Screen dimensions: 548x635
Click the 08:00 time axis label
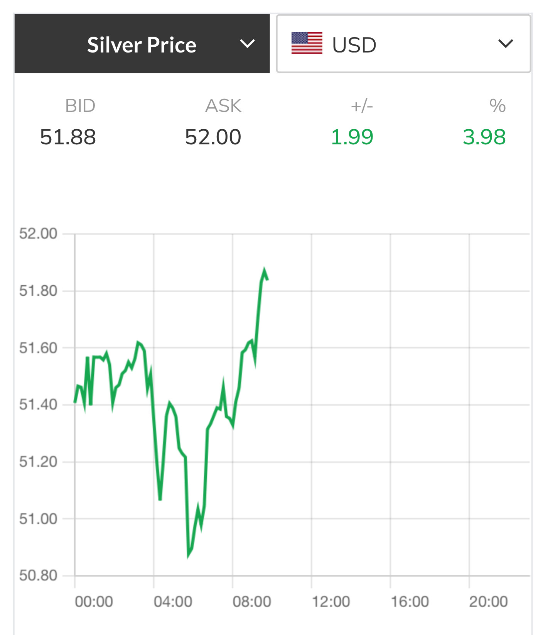click(252, 601)
